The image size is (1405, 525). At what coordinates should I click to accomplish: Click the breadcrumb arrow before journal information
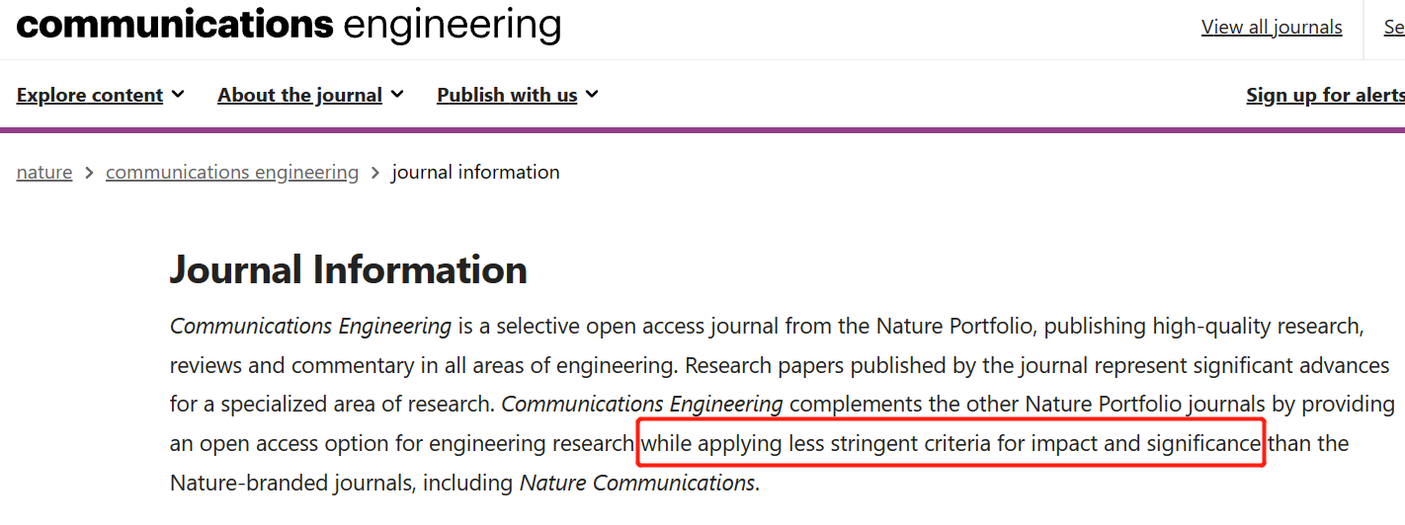(375, 173)
